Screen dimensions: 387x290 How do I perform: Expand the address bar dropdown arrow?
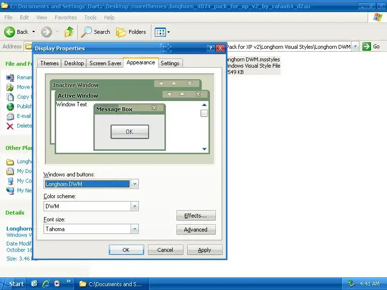point(355,46)
